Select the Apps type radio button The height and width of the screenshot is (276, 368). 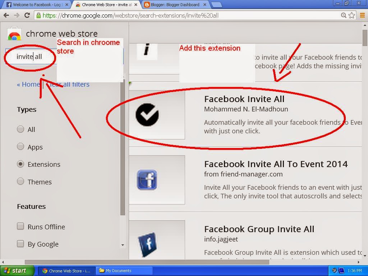(20, 147)
